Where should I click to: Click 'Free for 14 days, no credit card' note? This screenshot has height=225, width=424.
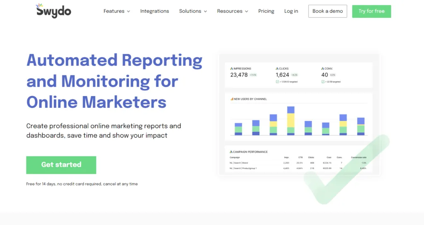point(82,184)
